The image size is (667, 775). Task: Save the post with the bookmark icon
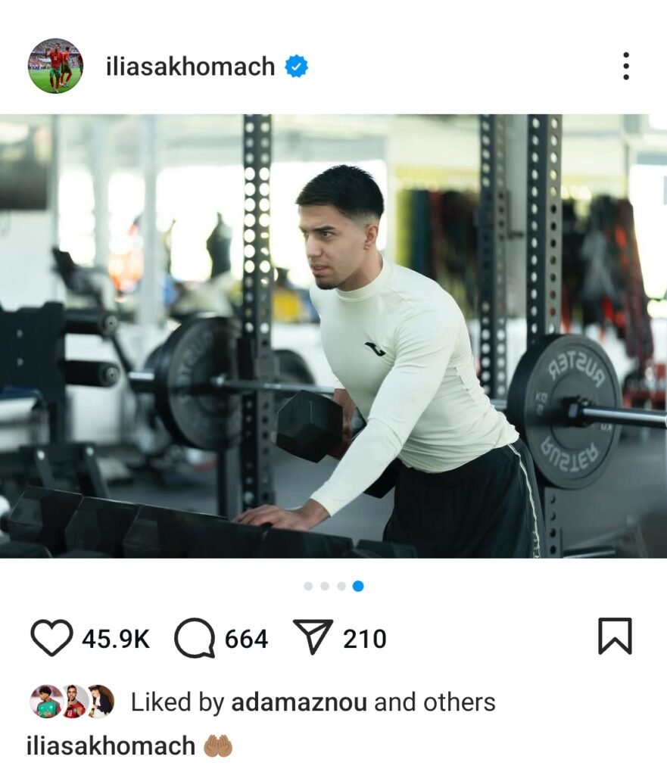coord(615,636)
